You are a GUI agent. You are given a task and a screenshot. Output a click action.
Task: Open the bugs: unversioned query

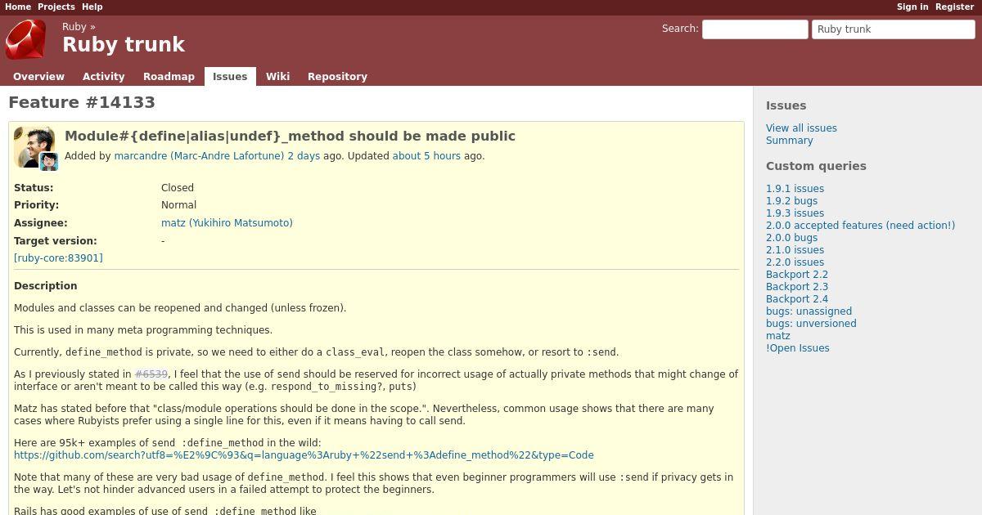(811, 323)
